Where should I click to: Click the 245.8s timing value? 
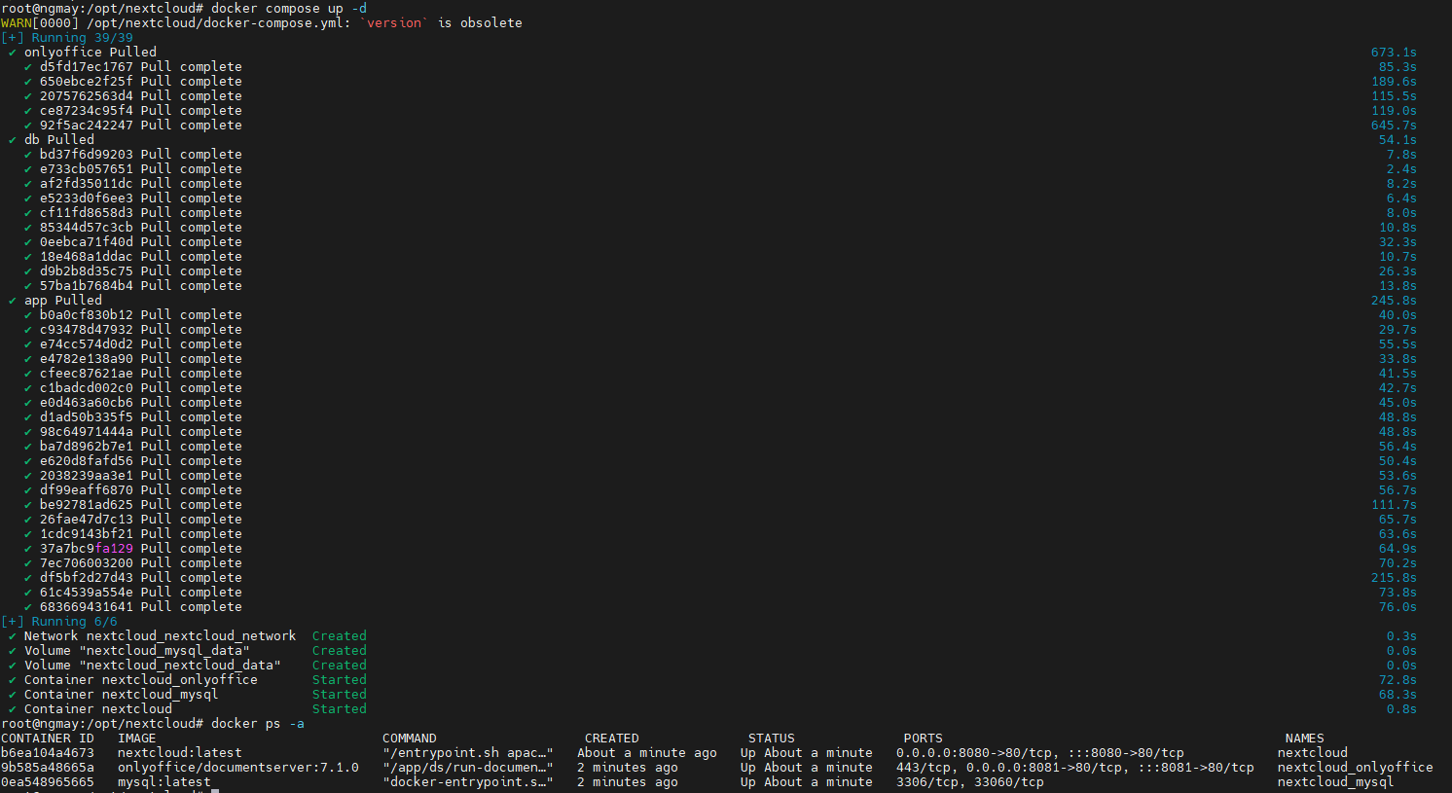[1394, 300]
